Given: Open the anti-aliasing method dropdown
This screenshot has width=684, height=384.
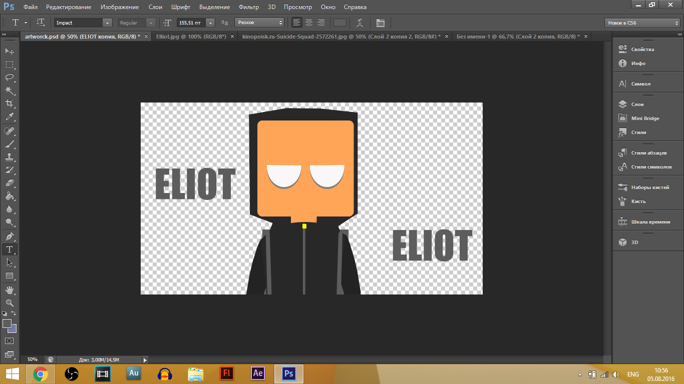Looking at the screenshot, I should pyautogui.click(x=259, y=23).
